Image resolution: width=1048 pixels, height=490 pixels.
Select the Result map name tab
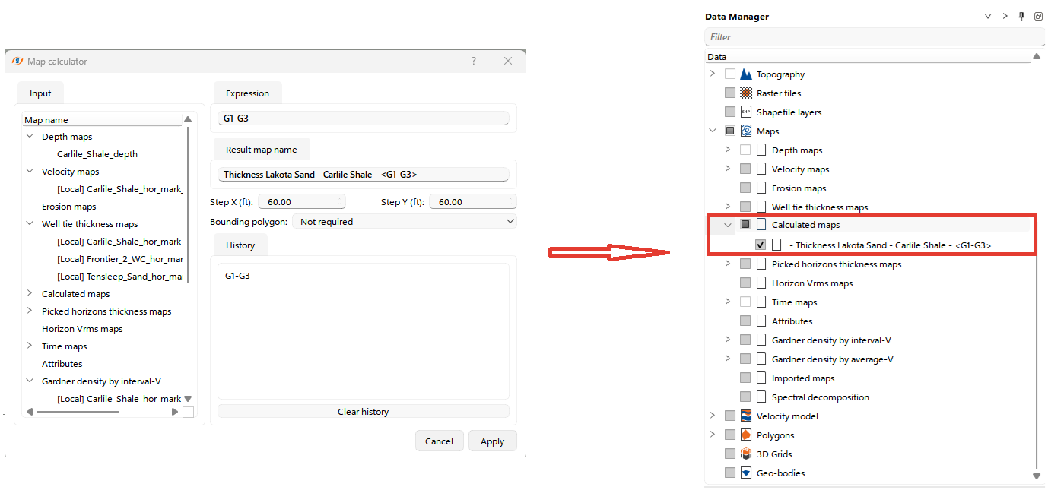click(x=262, y=150)
